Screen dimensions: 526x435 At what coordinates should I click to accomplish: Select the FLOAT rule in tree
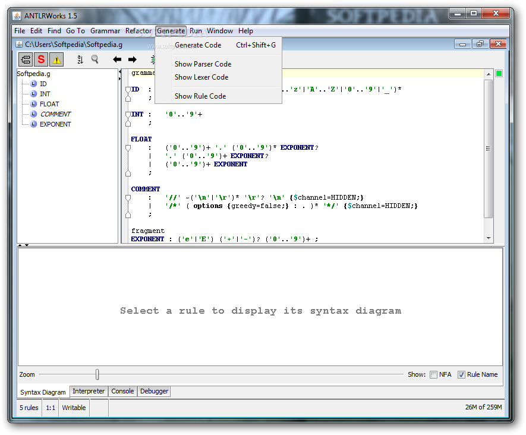(x=49, y=104)
